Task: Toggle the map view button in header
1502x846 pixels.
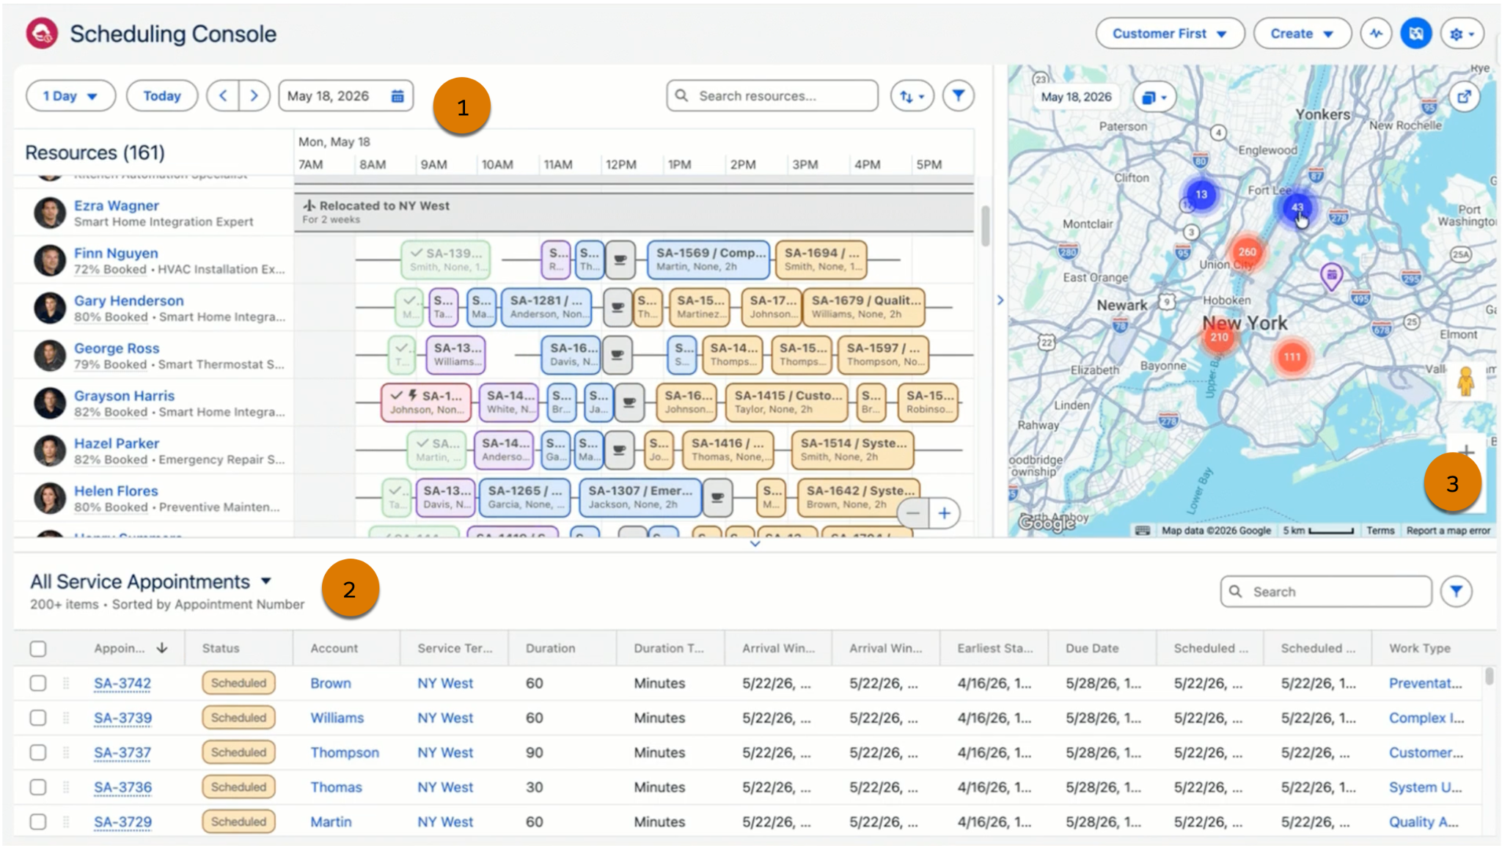Action: [1415, 34]
